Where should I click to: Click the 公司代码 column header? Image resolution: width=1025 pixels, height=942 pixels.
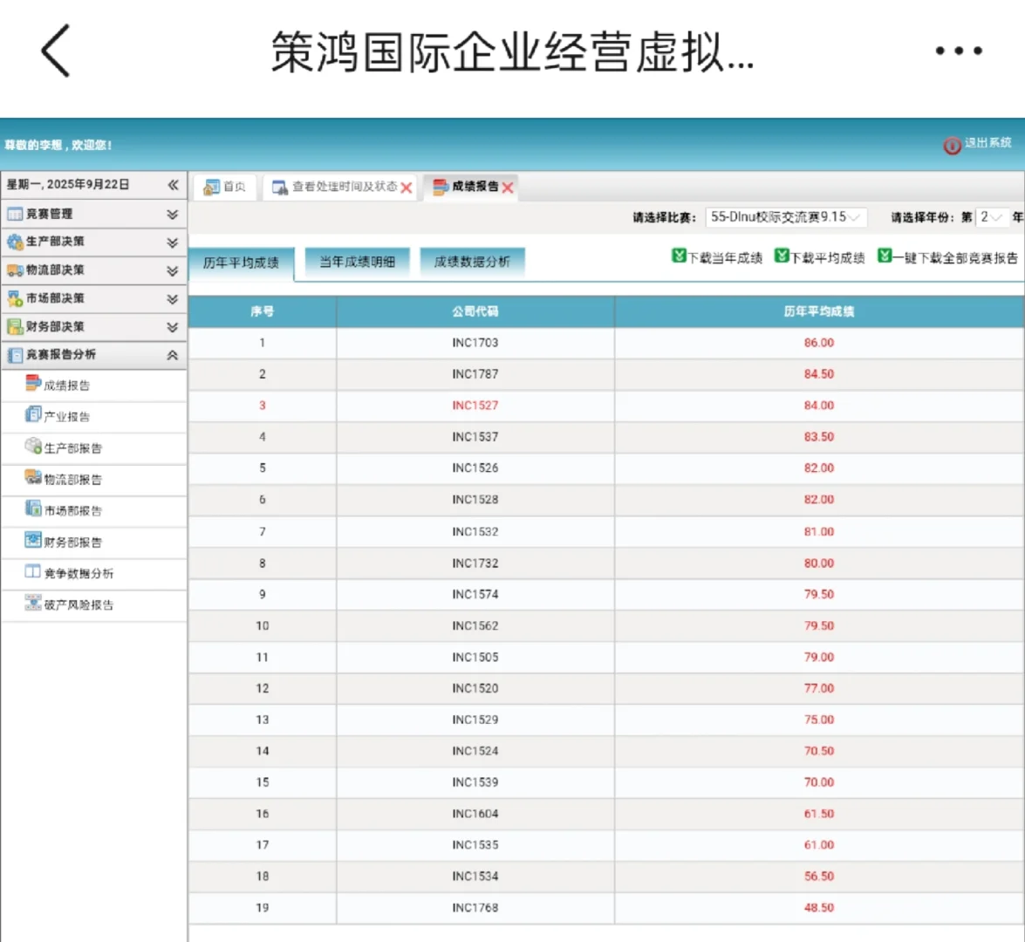tap(475, 312)
